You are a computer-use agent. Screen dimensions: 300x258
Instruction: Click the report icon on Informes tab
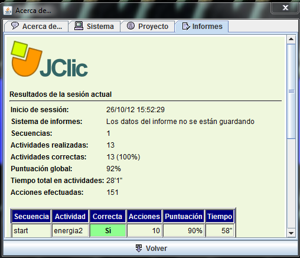tap(186, 26)
